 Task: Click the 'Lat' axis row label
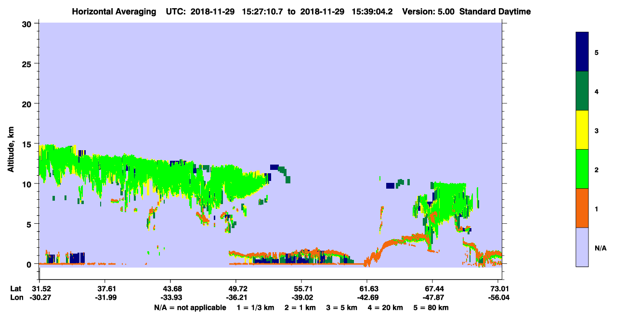pos(16,289)
